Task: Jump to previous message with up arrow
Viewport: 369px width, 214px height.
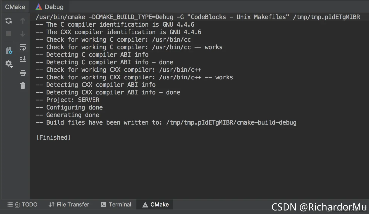Action: [x=23, y=21]
